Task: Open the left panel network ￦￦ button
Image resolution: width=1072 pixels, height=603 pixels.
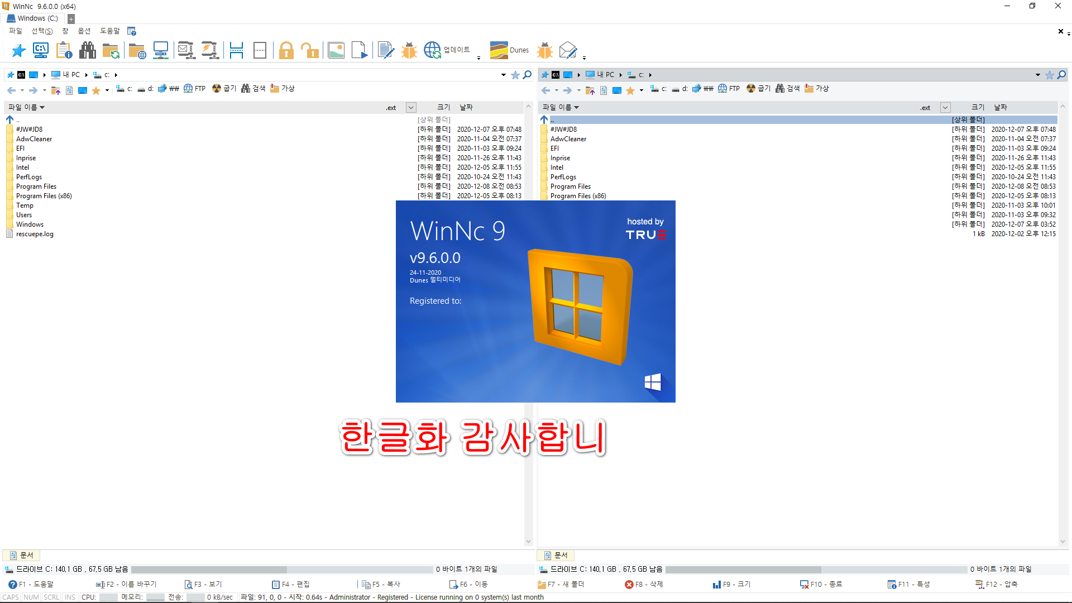Action: coord(169,89)
